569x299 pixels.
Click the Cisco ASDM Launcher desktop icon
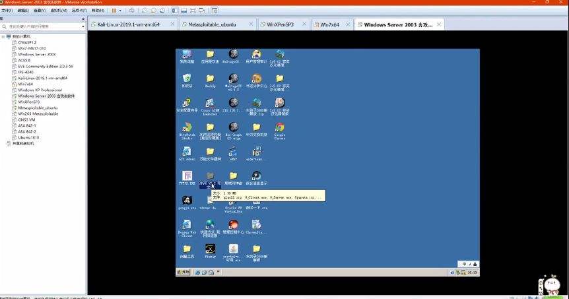click(x=210, y=106)
